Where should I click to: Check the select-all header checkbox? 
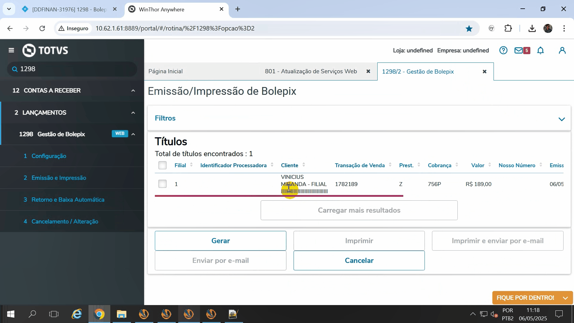162,165
